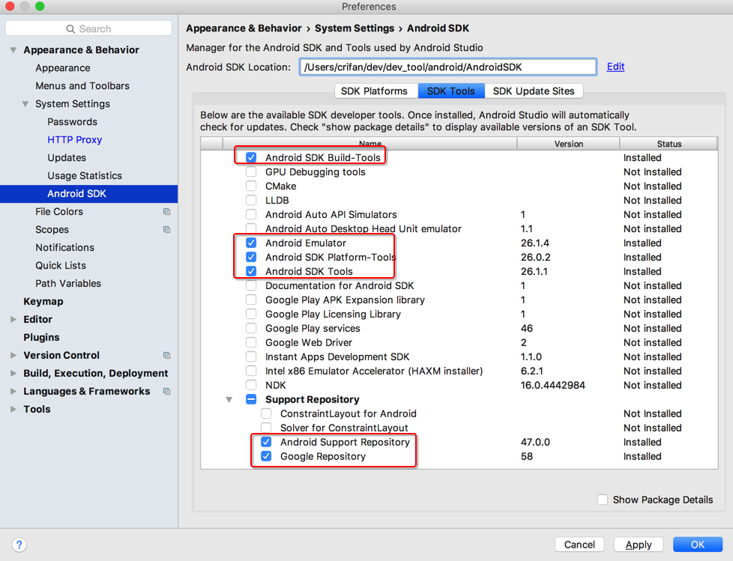Open the SDK Update Sites tab
This screenshot has width=733, height=561.
pos(534,91)
